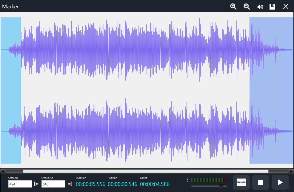Click the Position value 00:00:00.546
Viewport: 294px width, 192px height.
122,184
